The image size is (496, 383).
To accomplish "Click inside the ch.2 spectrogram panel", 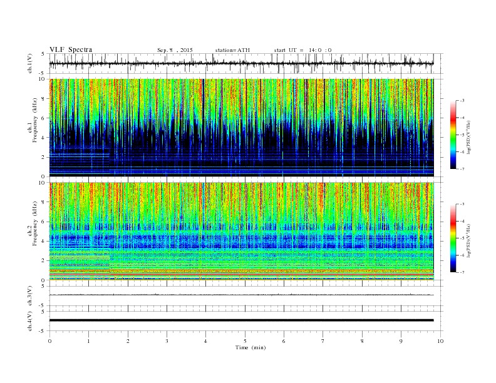I will (x=241, y=231).
